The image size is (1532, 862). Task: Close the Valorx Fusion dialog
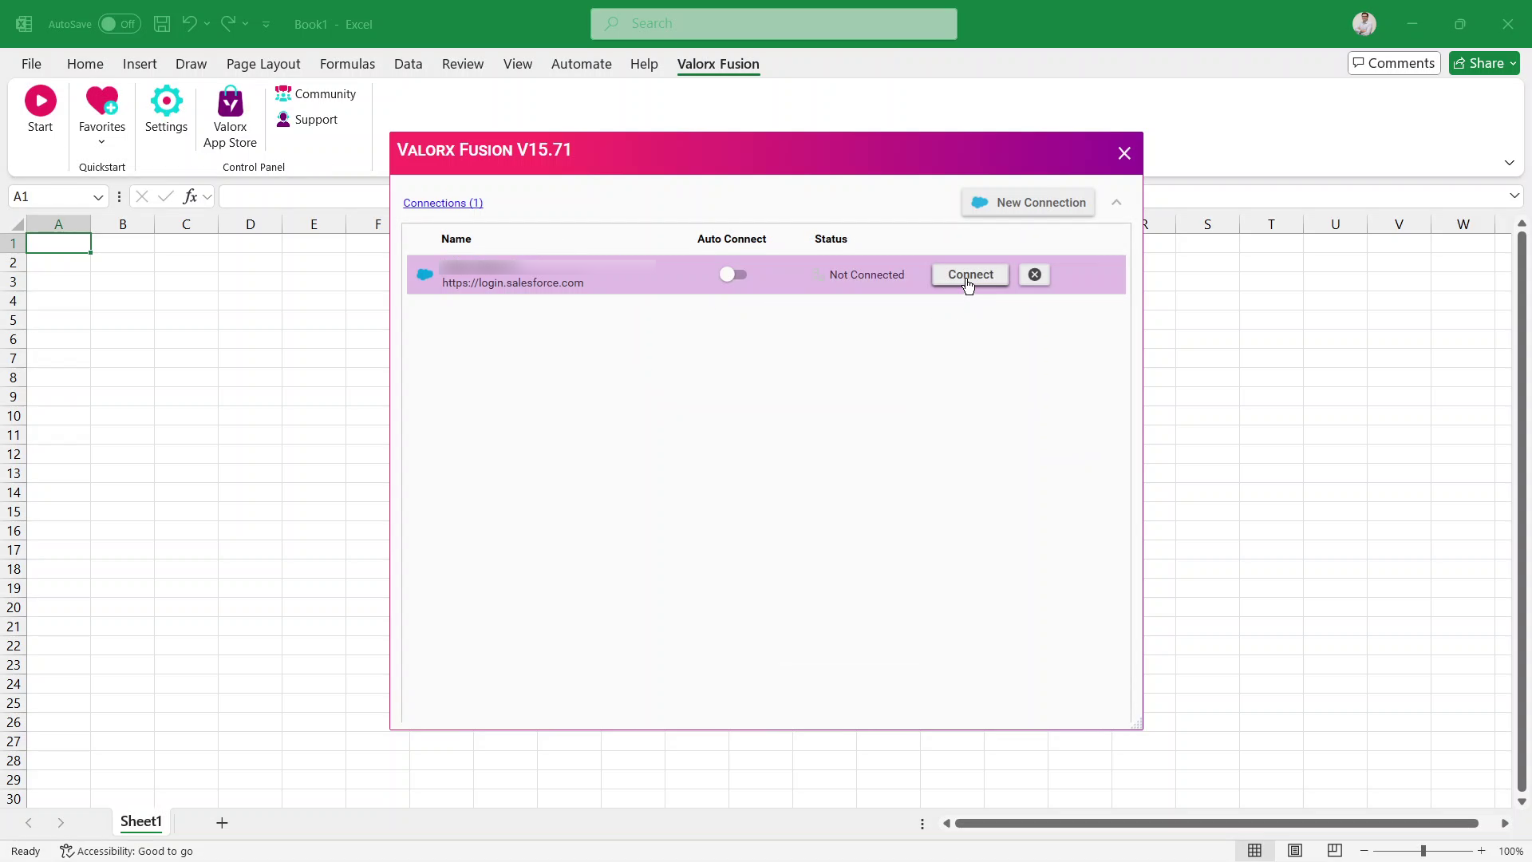point(1124,153)
